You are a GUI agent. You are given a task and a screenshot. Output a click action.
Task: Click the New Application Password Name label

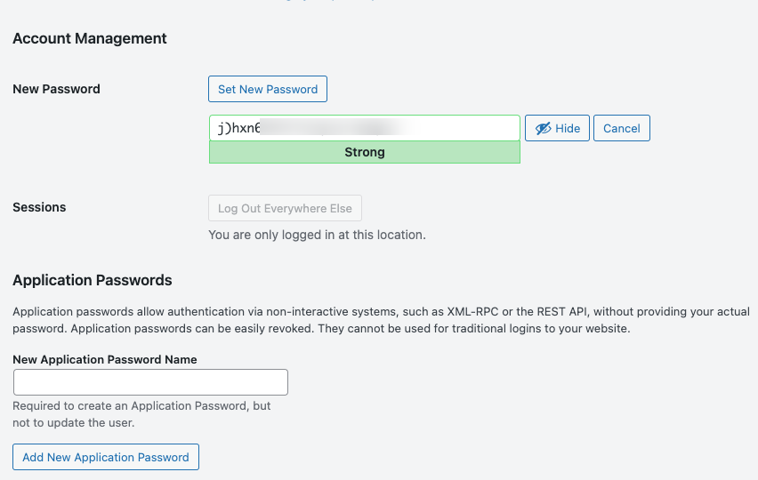tap(105, 359)
